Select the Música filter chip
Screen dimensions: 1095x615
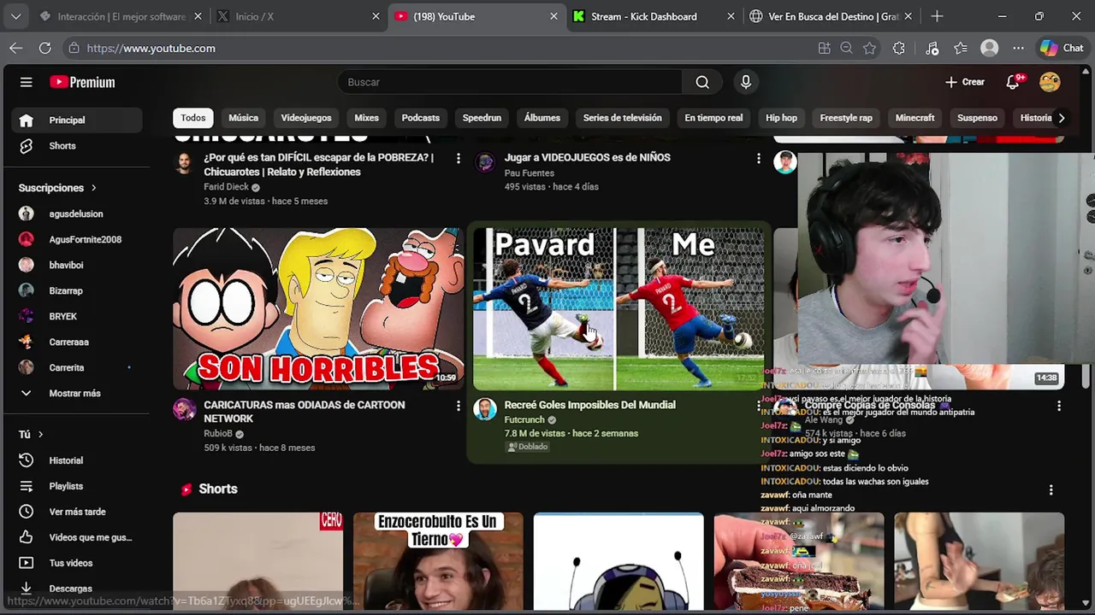pos(243,118)
